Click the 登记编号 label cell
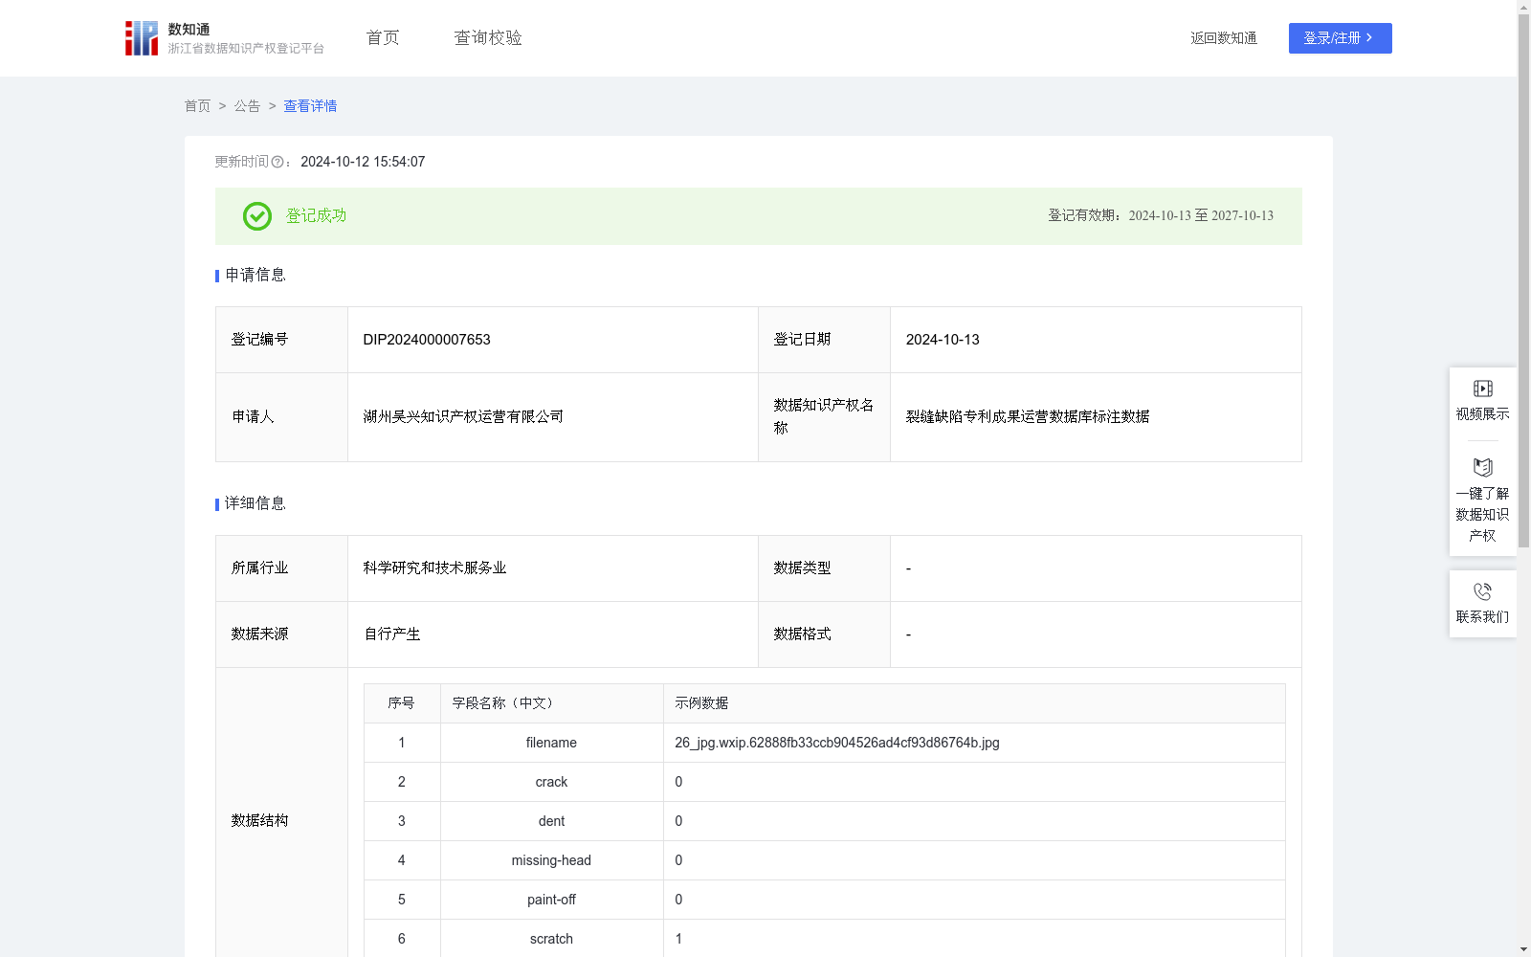This screenshot has width=1531, height=957. pos(281,340)
